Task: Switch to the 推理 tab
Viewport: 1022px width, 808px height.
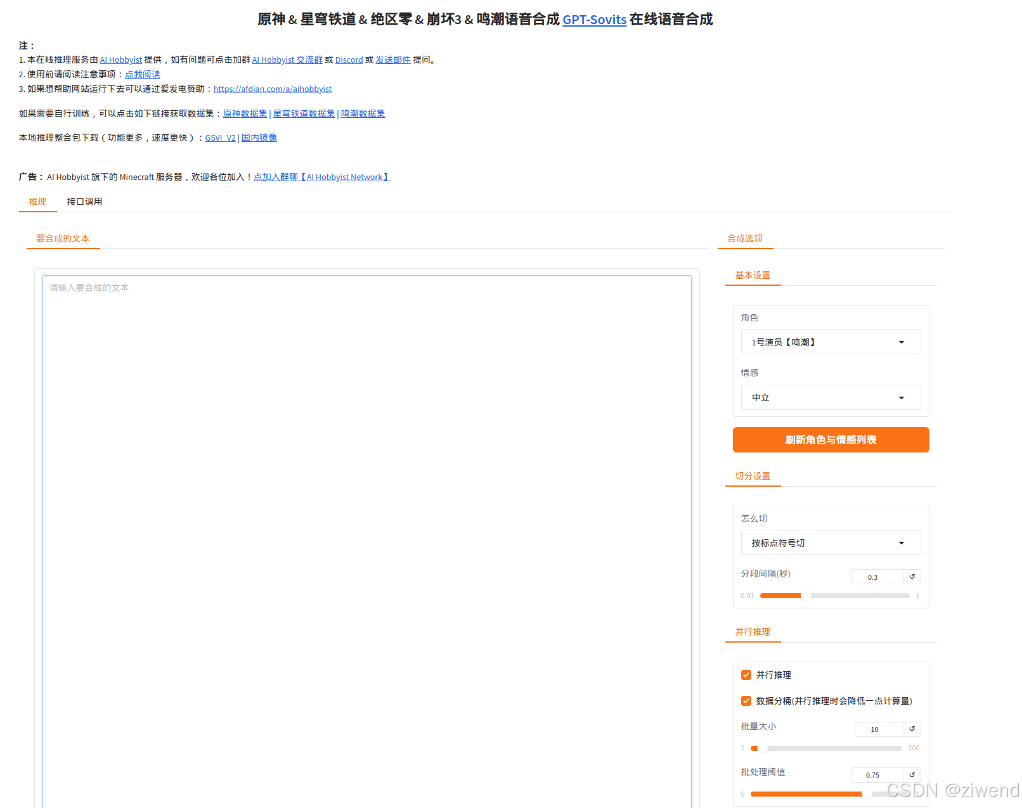Action: 37,202
